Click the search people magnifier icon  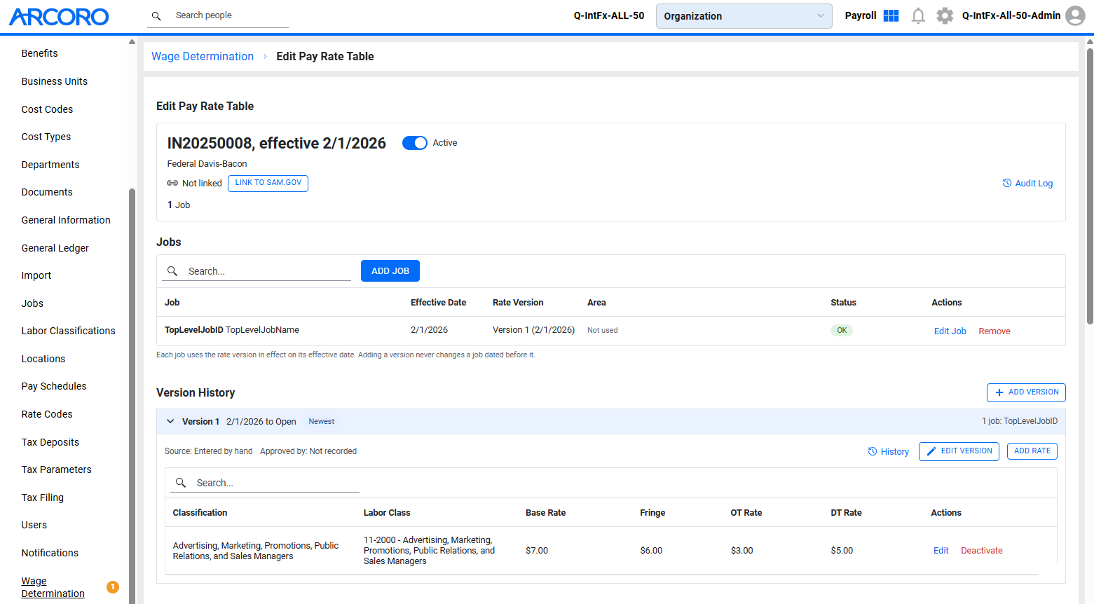(x=156, y=15)
